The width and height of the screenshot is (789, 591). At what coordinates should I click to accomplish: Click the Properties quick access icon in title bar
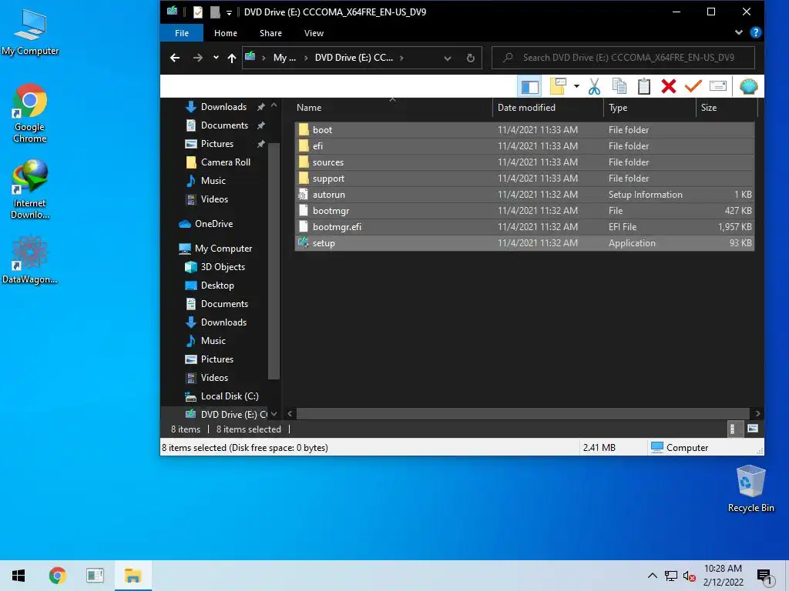[x=198, y=12]
